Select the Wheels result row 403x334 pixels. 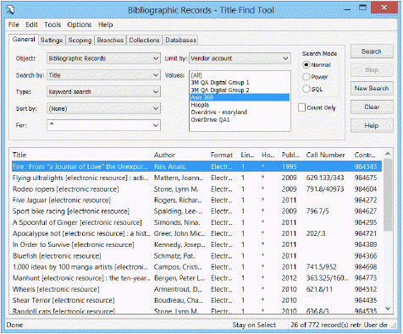[196, 289]
